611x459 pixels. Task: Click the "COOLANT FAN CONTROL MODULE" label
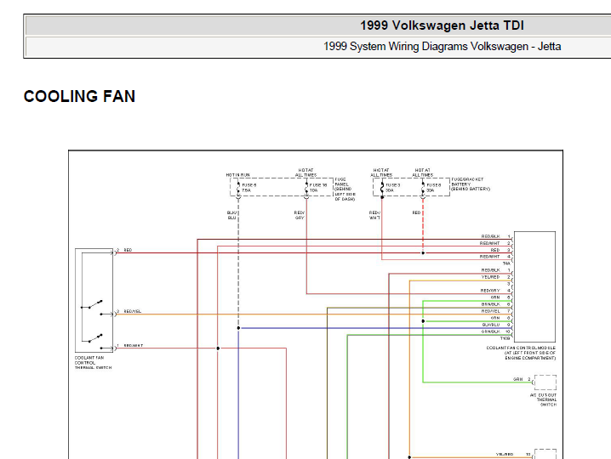[x=521, y=353]
